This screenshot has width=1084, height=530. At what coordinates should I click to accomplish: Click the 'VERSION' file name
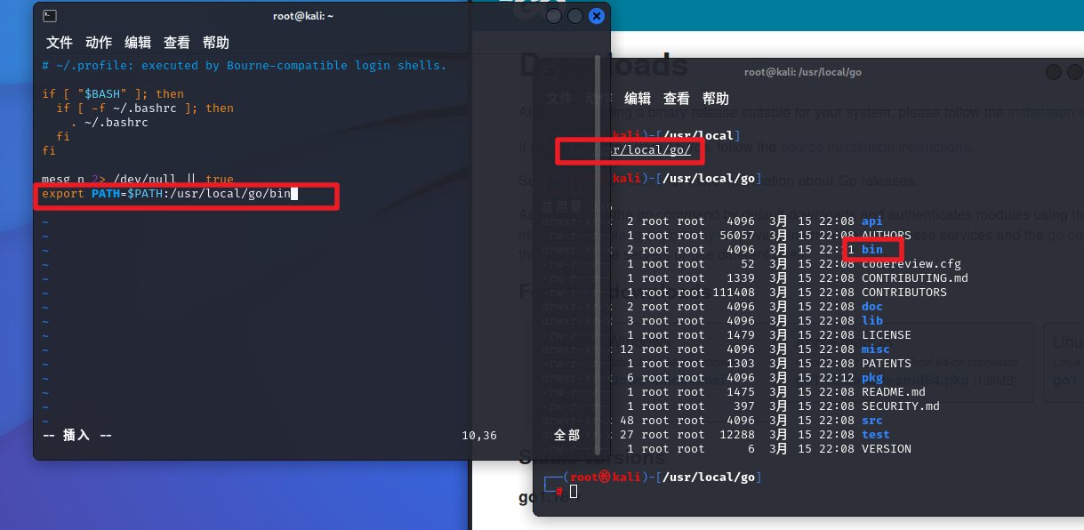point(887,448)
